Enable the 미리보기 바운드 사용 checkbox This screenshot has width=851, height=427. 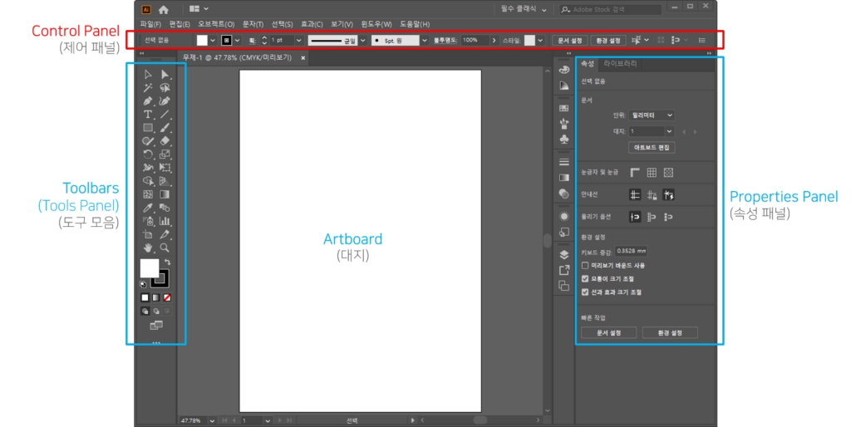click(x=586, y=266)
